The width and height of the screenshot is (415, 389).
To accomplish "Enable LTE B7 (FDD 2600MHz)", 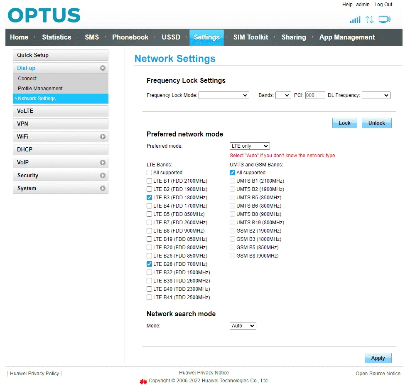I will [149, 222].
